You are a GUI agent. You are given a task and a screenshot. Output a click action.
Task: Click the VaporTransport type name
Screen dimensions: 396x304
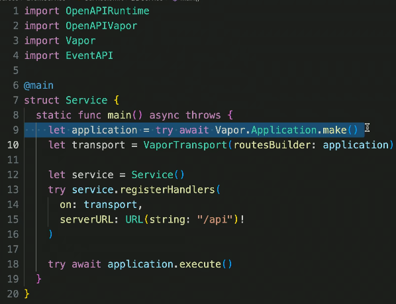pyautogui.click(x=185, y=145)
